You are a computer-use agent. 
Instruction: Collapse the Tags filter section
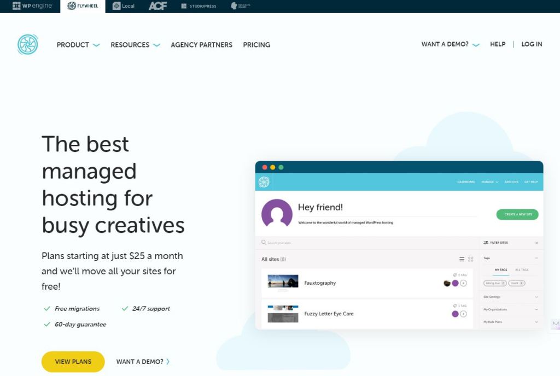[536, 258]
